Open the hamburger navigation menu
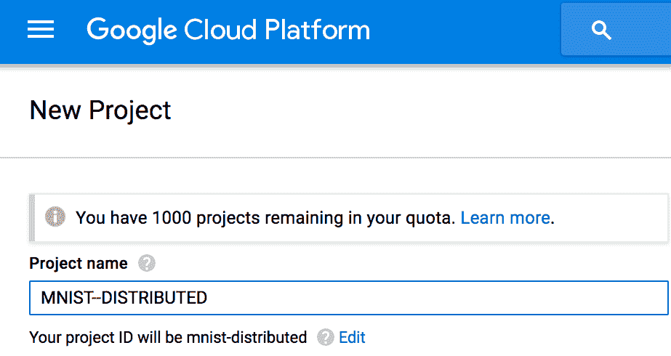The width and height of the screenshot is (671, 356). [41, 30]
